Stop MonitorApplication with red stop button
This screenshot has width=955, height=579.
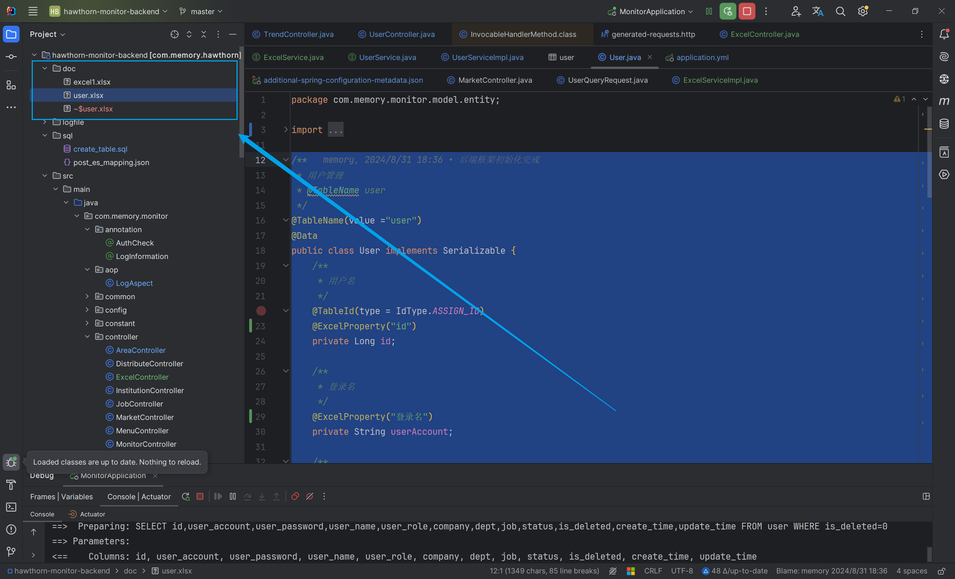coord(747,11)
